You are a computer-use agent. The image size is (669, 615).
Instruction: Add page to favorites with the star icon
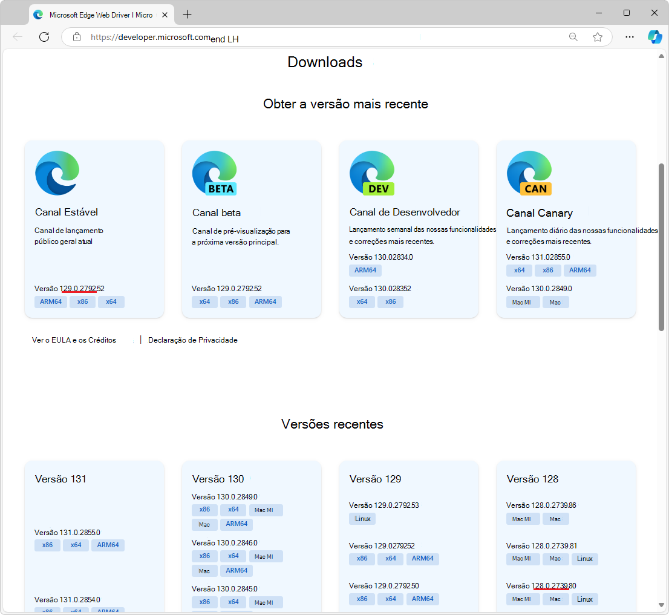[x=598, y=37]
